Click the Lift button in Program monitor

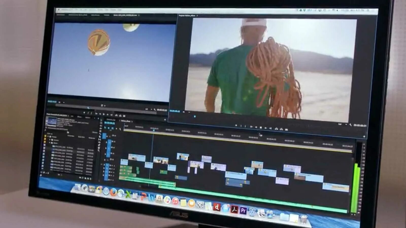[x=276, y=129]
